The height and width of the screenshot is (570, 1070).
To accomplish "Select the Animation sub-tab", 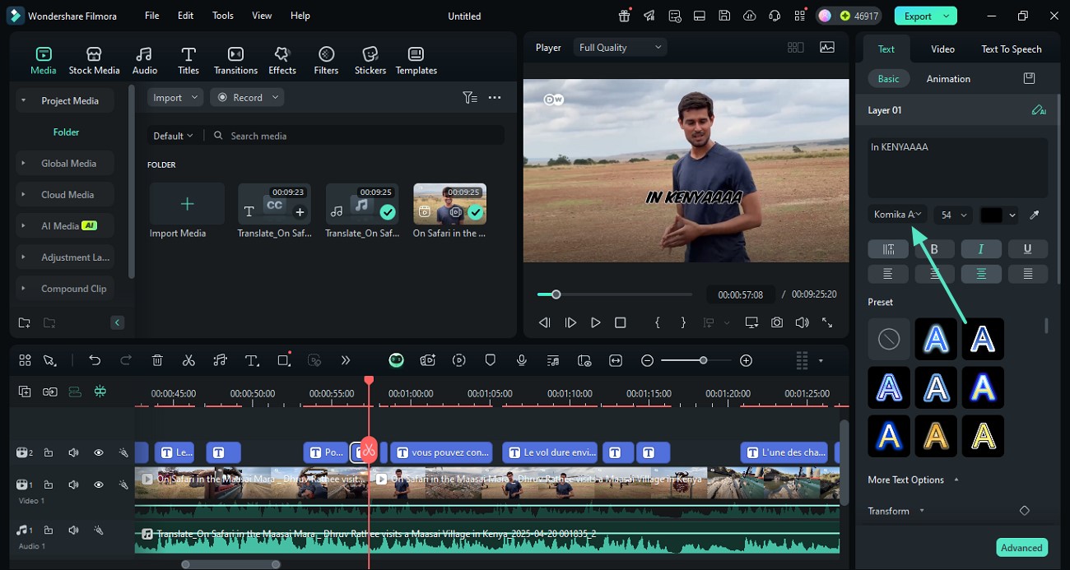I will 948,79.
